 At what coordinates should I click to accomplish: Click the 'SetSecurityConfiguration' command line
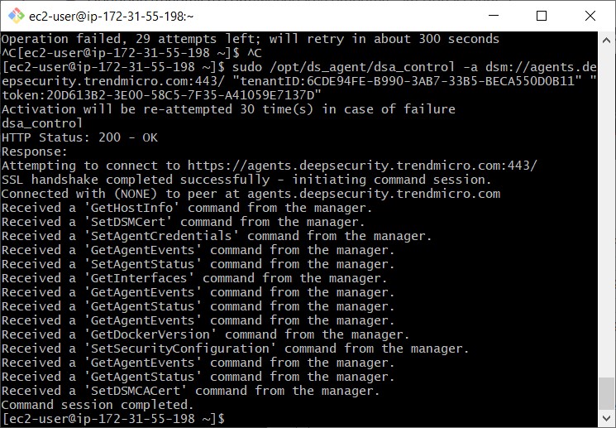(x=235, y=349)
